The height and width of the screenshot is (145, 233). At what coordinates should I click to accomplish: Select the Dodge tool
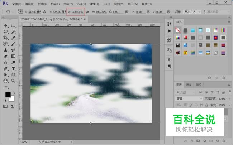(x=13, y=62)
